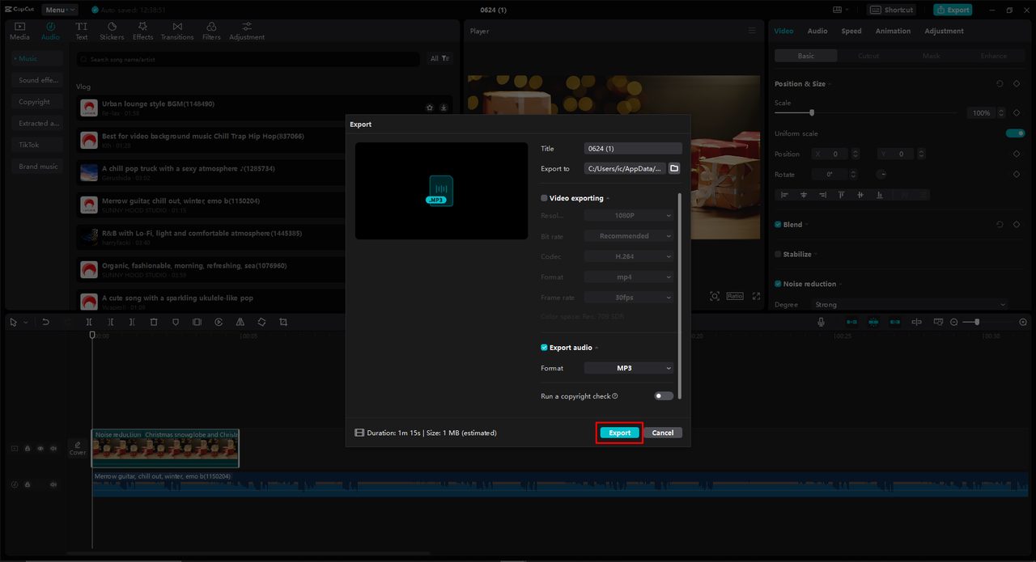
Task: Open the audio Format MP3 dropdown
Action: [x=629, y=368]
